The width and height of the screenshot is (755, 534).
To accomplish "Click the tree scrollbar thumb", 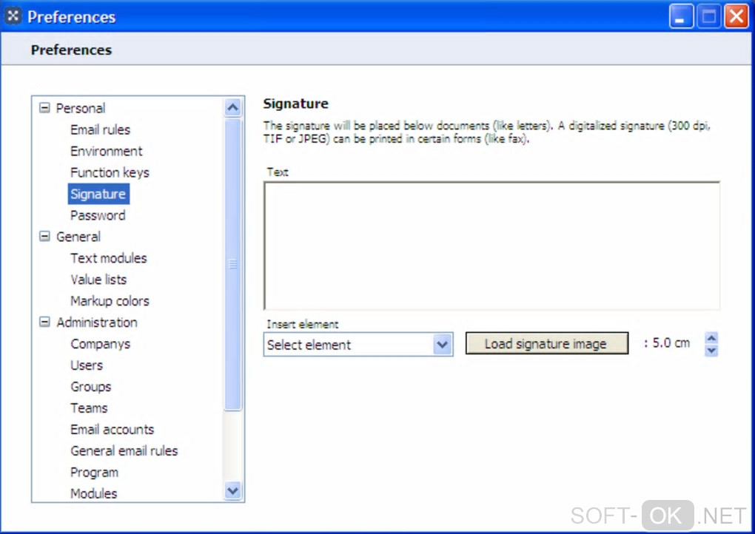I will pos(233,264).
